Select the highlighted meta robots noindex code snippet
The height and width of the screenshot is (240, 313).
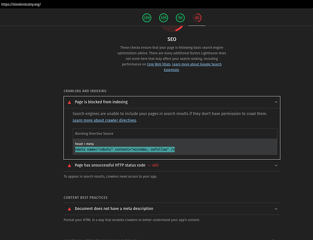click(125, 149)
